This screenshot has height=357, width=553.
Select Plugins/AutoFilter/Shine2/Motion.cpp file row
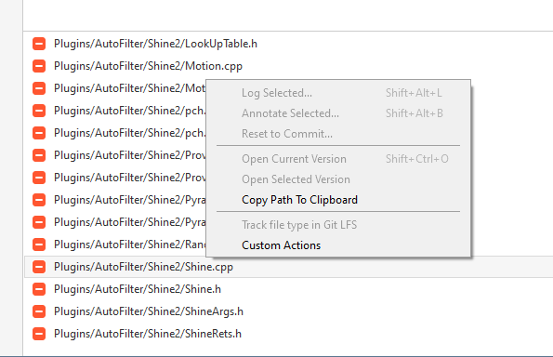288,66
